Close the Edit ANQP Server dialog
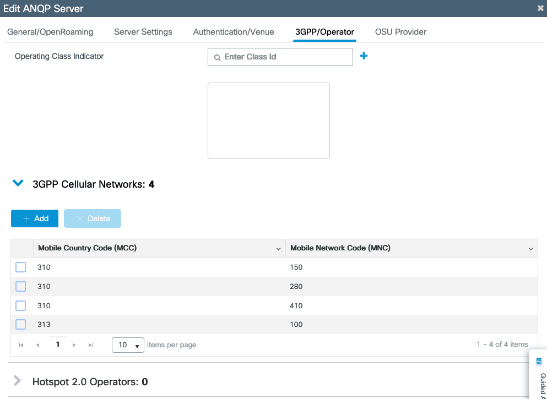Image resolution: width=547 pixels, height=399 pixels. [540, 8]
